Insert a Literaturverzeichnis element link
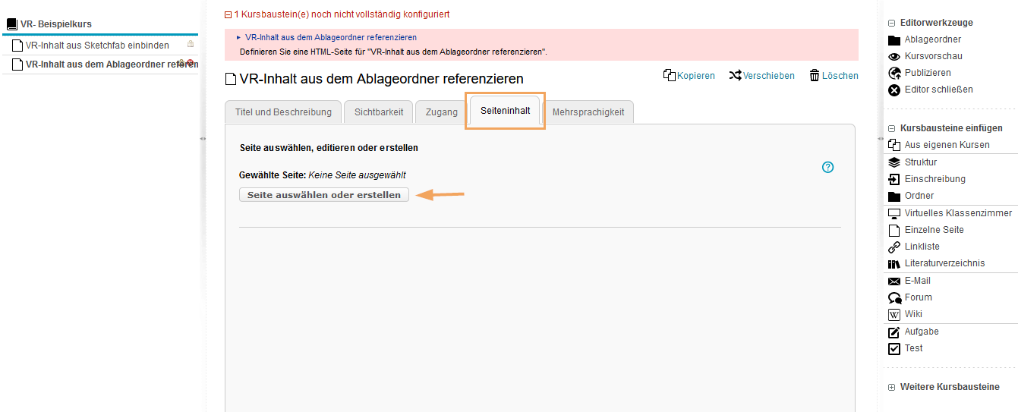The height and width of the screenshot is (412, 1018). pos(945,263)
